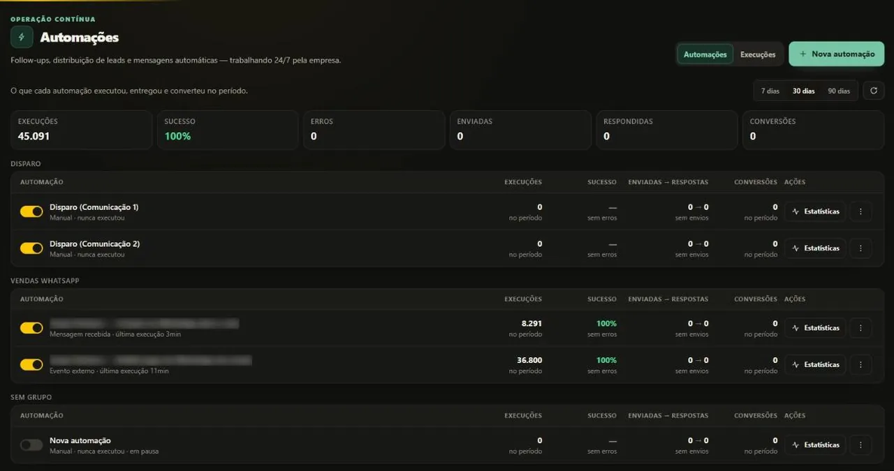Select the 90 dias period

click(x=839, y=91)
